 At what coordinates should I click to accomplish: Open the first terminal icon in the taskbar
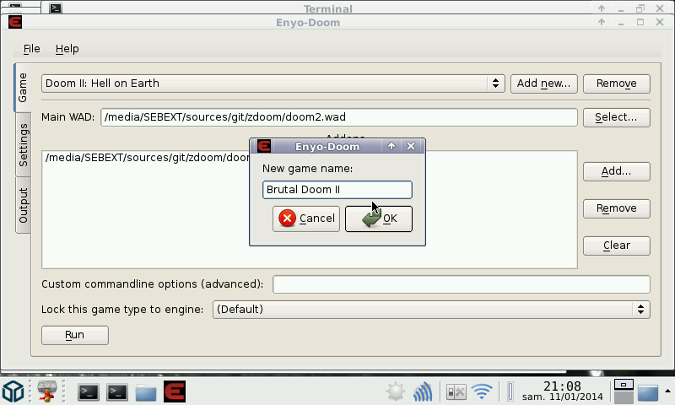click(x=89, y=391)
